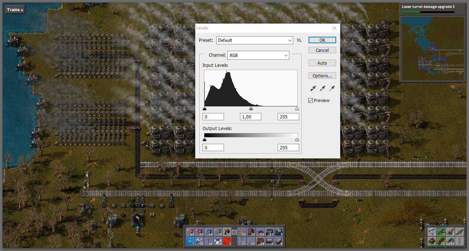Open the Trains + button

pos(15,10)
